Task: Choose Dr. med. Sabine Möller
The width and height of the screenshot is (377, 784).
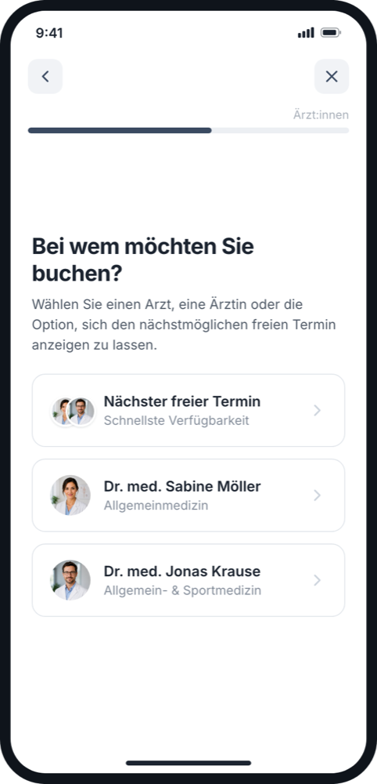Action: 188,495
